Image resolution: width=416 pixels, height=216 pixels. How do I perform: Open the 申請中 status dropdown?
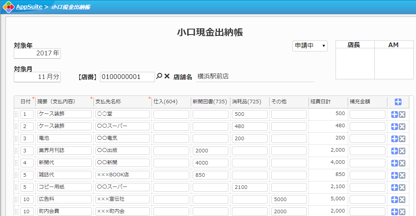310,46
